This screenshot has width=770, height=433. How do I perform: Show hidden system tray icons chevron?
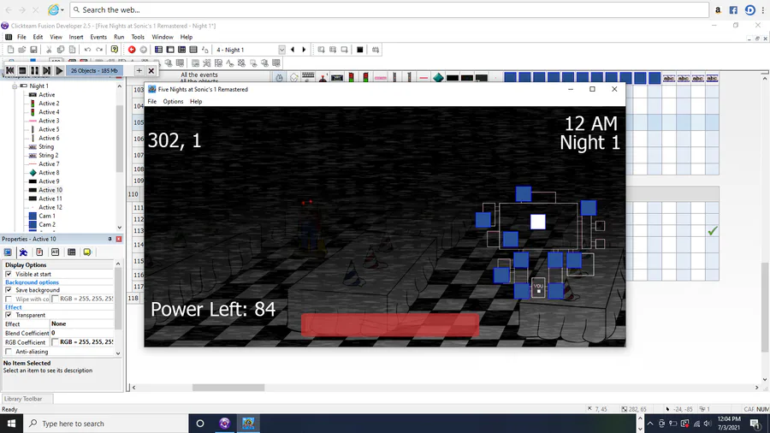pyautogui.click(x=649, y=424)
